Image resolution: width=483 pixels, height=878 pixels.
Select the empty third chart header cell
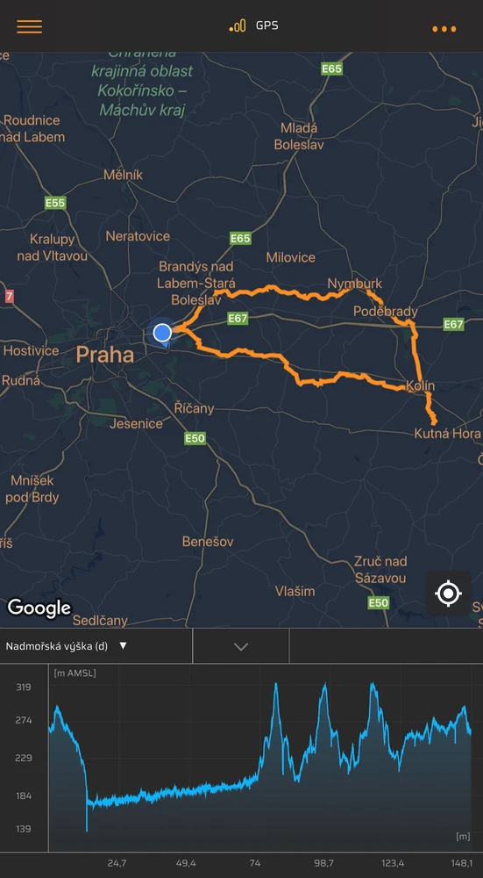pos(387,646)
